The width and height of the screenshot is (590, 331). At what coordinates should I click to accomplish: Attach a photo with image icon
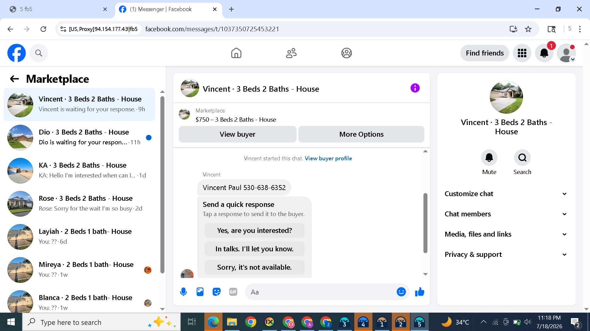point(200,292)
